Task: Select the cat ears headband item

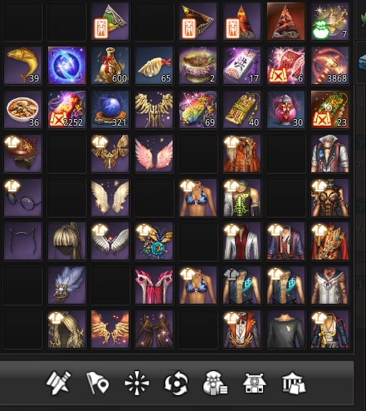Action: pos(23,241)
